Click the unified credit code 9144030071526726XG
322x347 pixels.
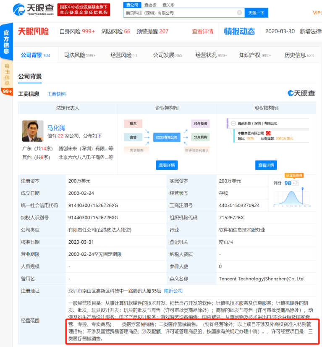pos(93,205)
